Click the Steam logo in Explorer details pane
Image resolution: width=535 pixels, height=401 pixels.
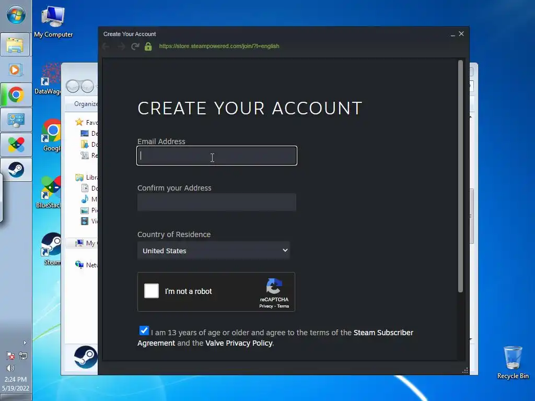(x=86, y=357)
